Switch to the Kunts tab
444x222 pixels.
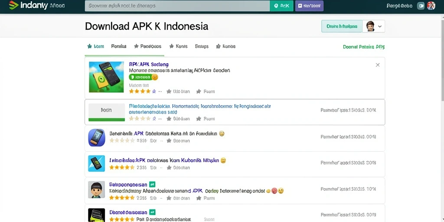click(x=178, y=46)
